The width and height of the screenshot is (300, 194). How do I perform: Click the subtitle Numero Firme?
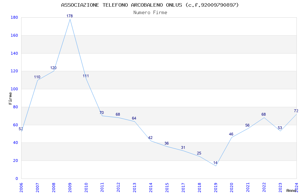click(150, 13)
